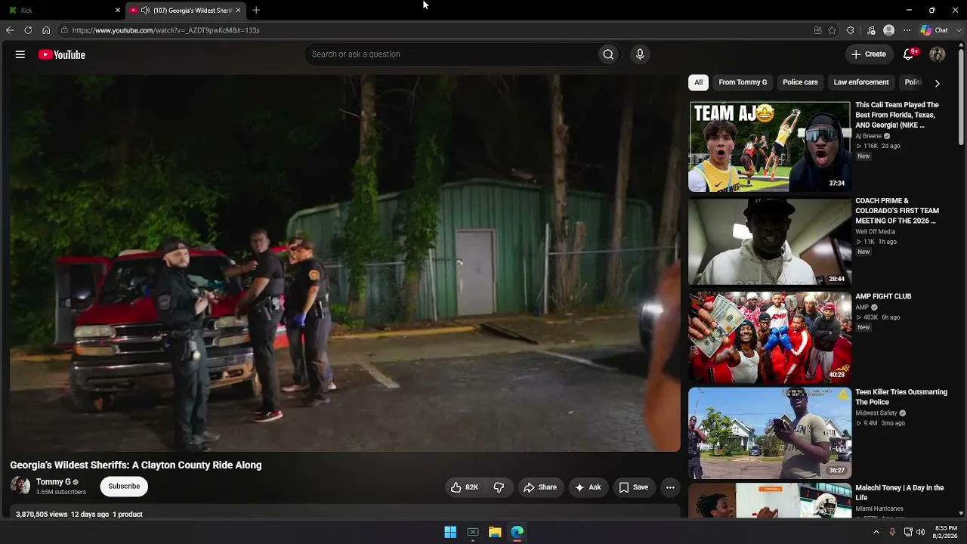
Task: Subscribe to Tommy G
Action: (124, 487)
